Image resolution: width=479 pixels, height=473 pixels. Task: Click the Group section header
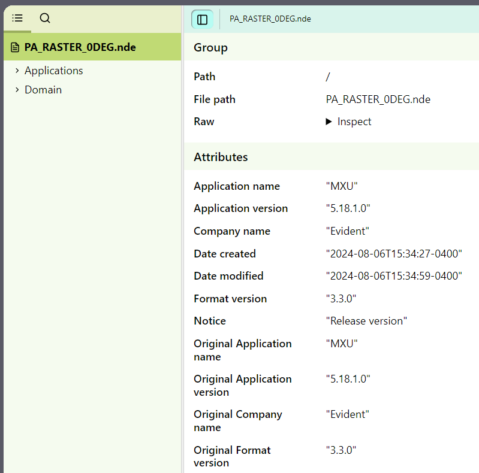click(210, 48)
